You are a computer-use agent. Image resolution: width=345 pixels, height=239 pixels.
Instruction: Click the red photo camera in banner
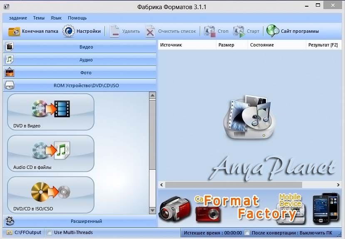(208, 214)
